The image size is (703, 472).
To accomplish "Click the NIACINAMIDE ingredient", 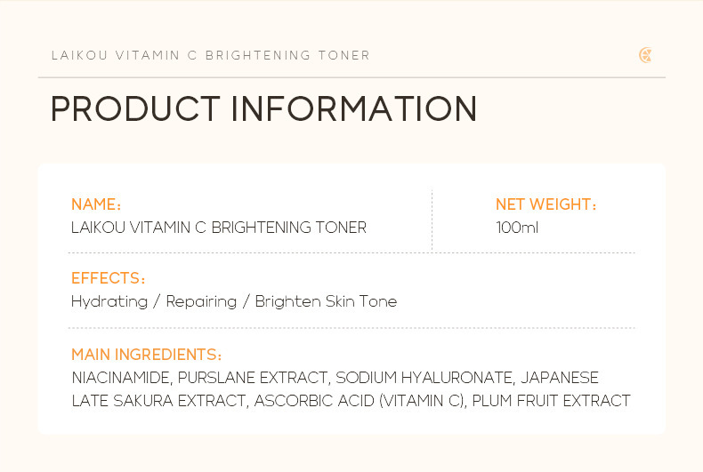I will (120, 378).
